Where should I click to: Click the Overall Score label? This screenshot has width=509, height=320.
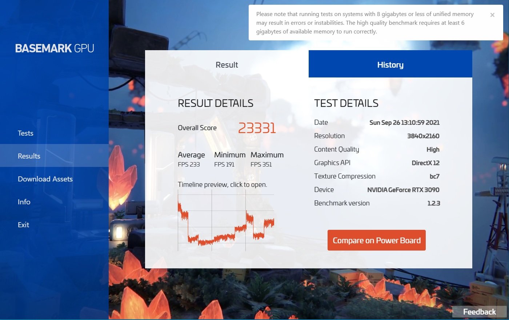point(197,128)
